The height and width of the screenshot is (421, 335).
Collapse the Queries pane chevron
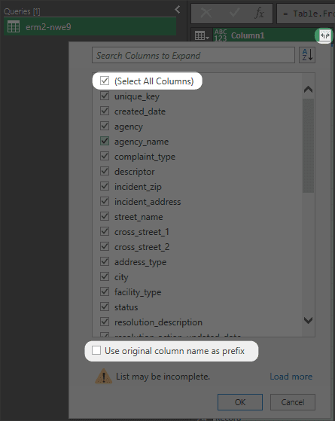pyautogui.click(x=177, y=10)
